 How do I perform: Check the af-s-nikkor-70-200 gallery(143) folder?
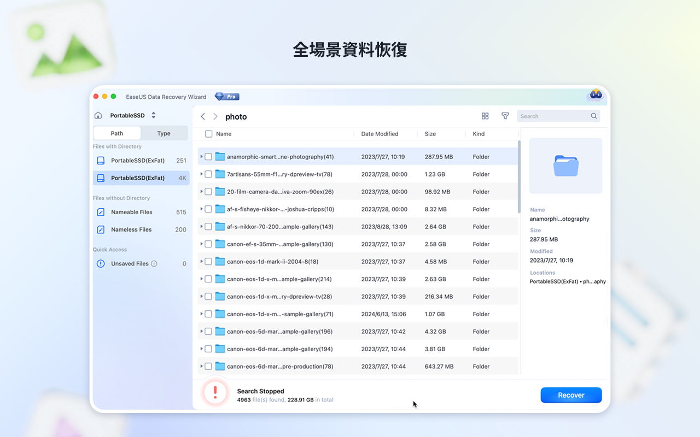click(208, 227)
